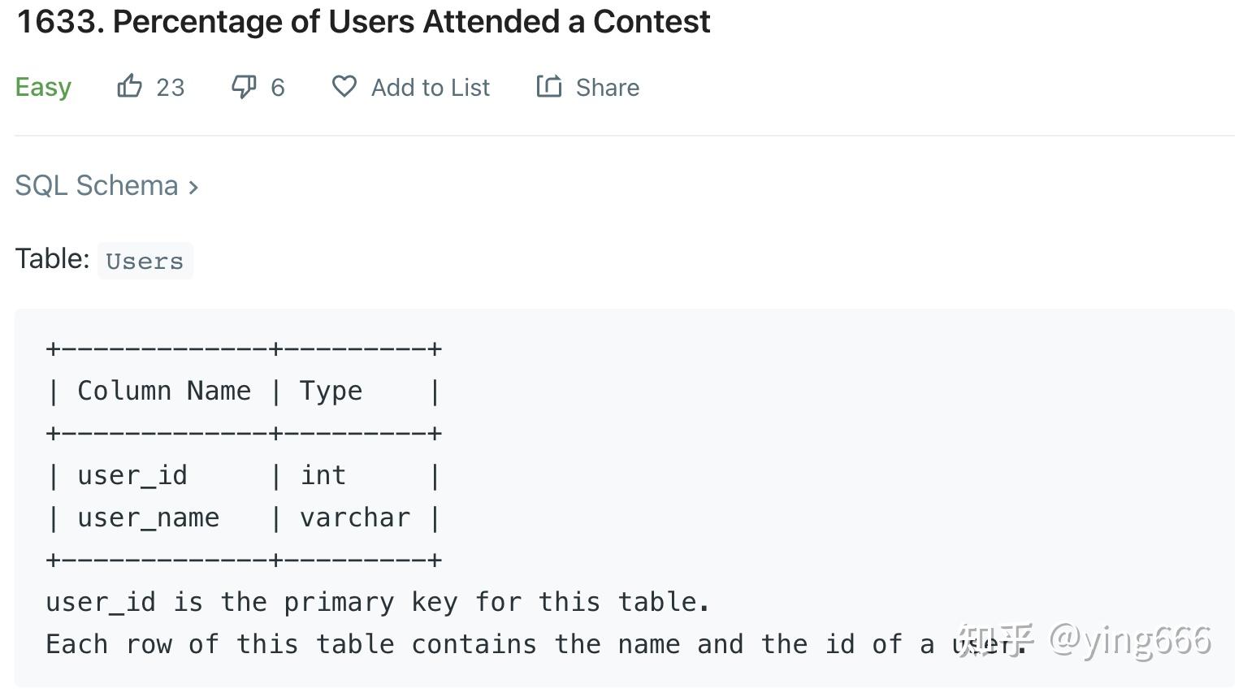Select the upvote counter showing 23

pyautogui.click(x=171, y=87)
